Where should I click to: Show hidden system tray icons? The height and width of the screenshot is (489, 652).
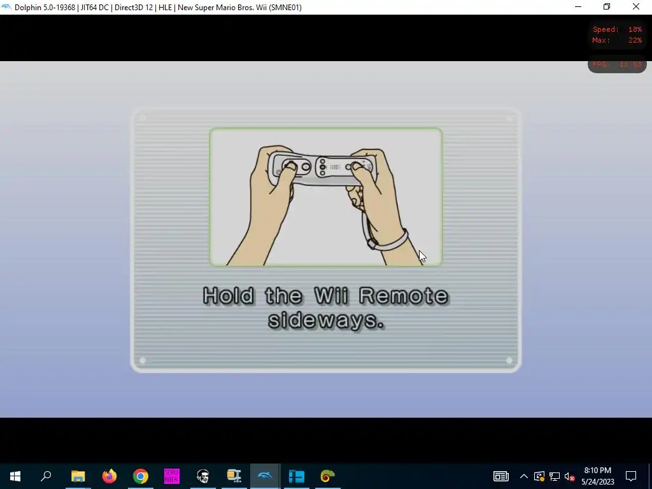click(524, 476)
